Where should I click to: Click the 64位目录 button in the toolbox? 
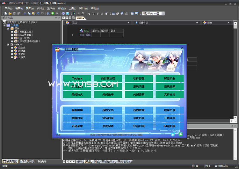coord(170,126)
